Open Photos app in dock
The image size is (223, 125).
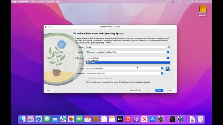click(x=71, y=119)
